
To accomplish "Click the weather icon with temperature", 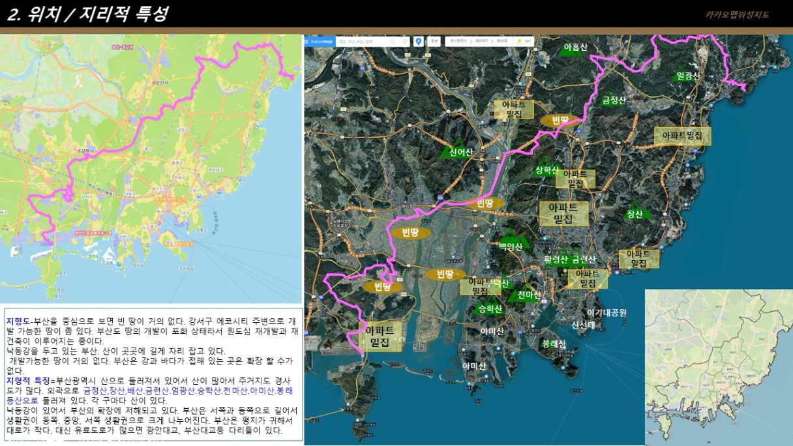I will tap(524, 42).
